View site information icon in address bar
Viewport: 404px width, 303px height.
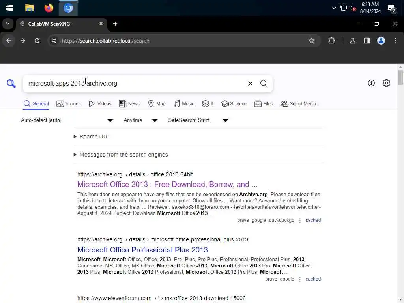[x=54, y=41]
